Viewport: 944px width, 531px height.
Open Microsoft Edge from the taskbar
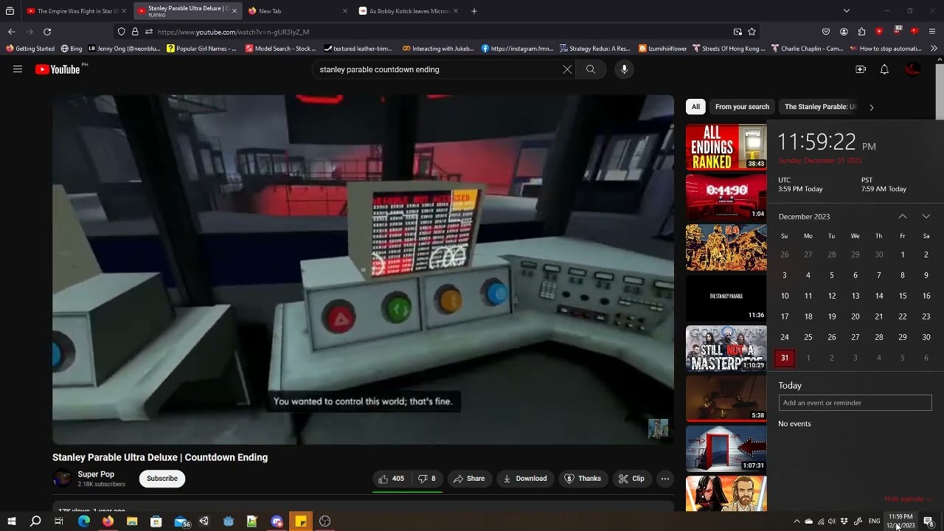pyautogui.click(x=84, y=521)
